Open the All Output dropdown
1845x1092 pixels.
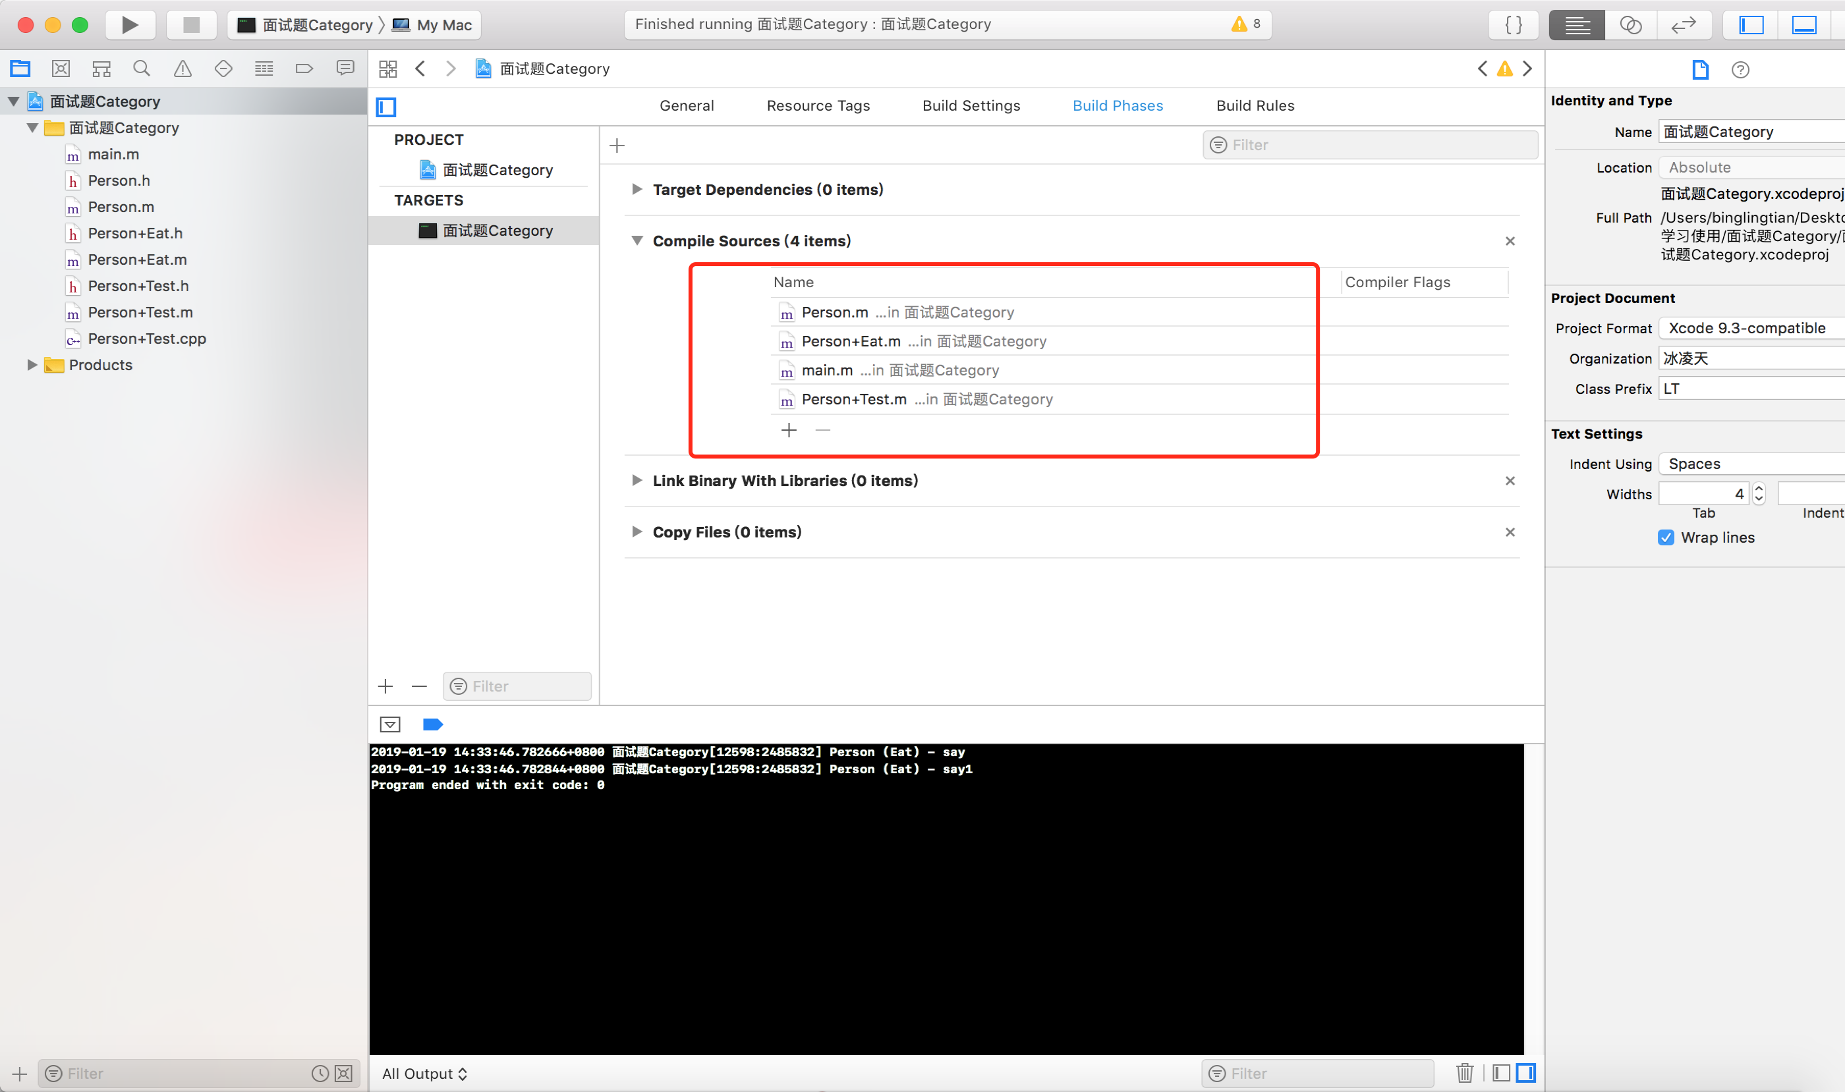(x=424, y=1074)
